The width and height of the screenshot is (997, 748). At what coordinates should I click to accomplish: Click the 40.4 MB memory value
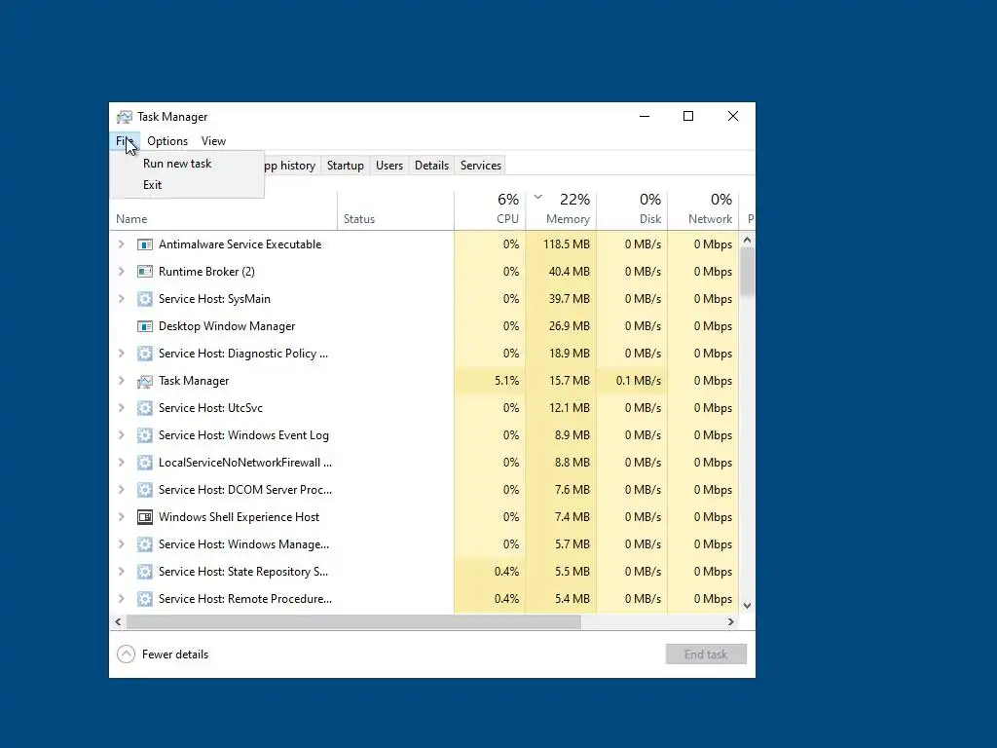tap(569, 272)
